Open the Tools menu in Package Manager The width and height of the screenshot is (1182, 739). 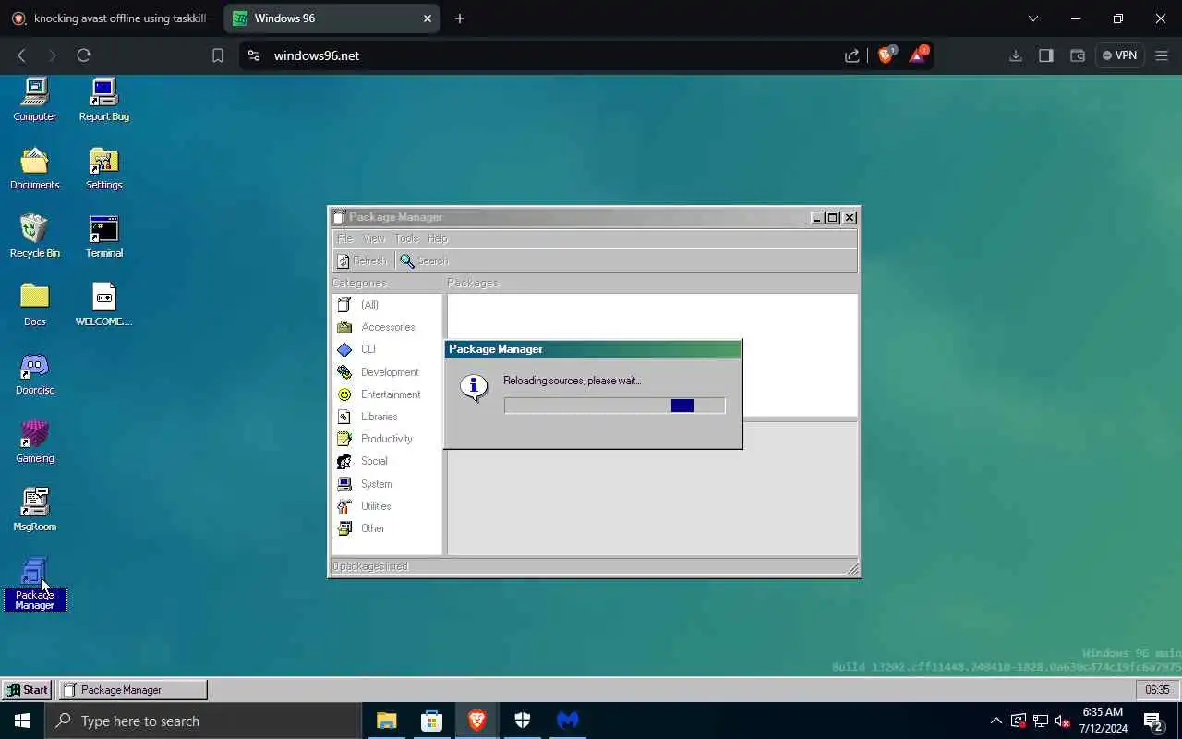click(406, 238)
